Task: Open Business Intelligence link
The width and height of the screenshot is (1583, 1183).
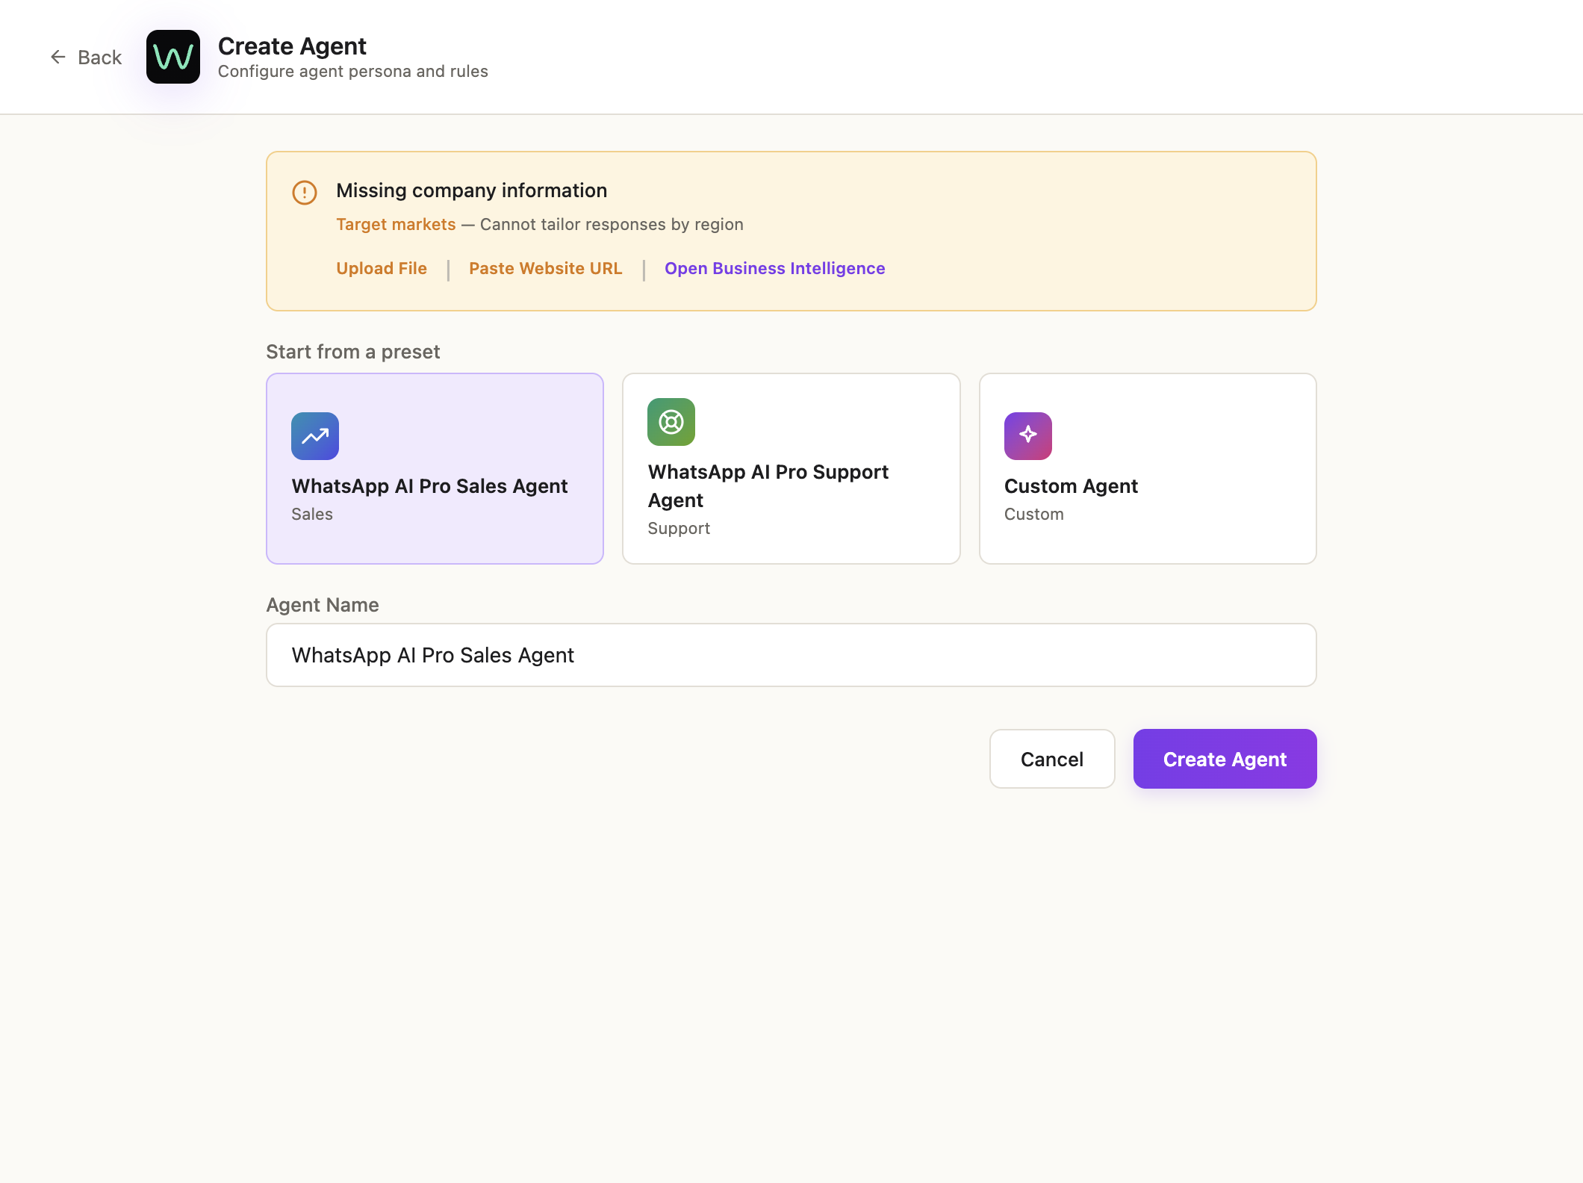Action: (x=775, y=268)
